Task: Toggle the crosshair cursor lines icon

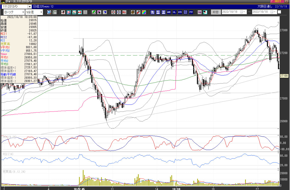Action: tap(54, 12)
